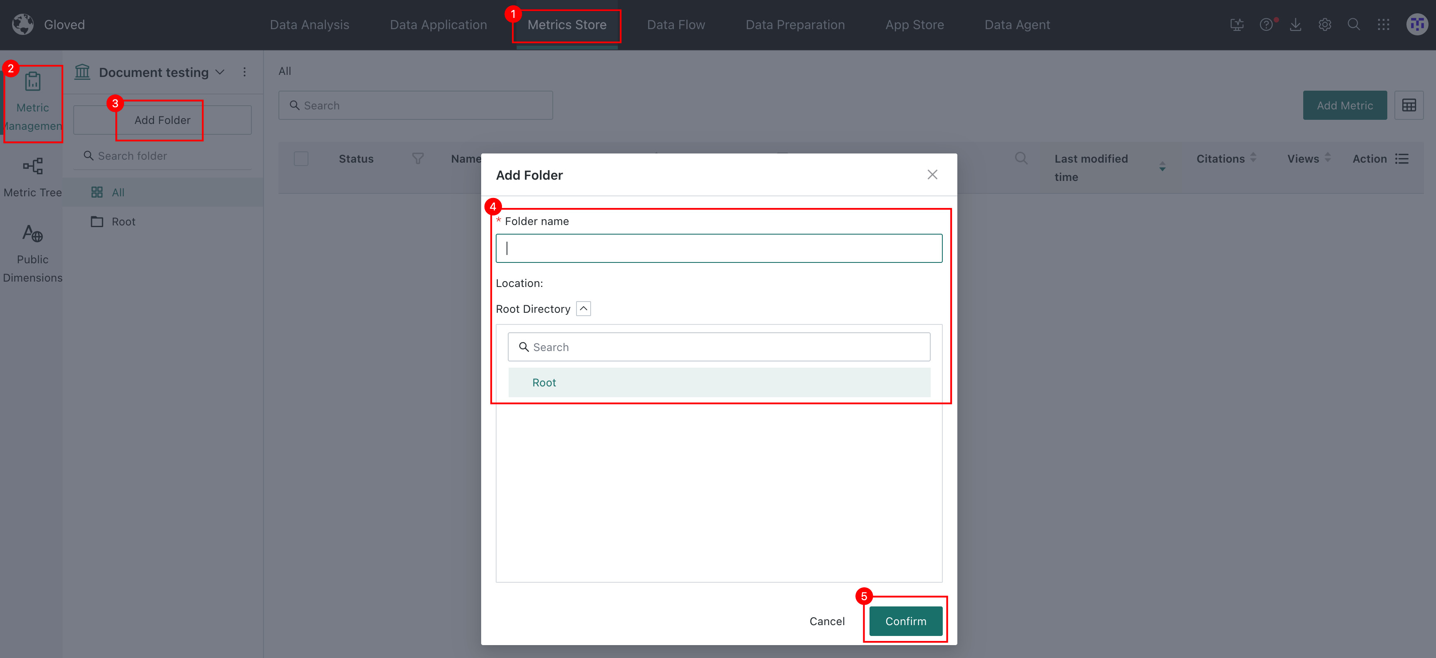Switch to the Data Flow tab
The image size is (1436, 658).
click(676, 25)
